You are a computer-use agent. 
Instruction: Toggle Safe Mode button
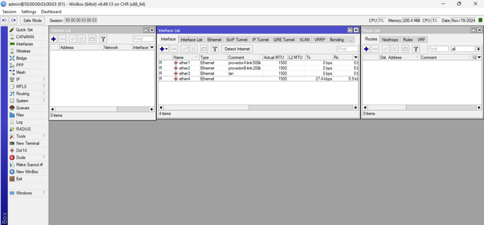(33, 20)
